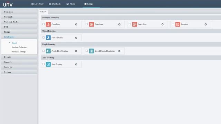Screen dimensions: 221x124
Task: Click the Leave Area label
Action: pyautogui.click(x=142, y=24)
